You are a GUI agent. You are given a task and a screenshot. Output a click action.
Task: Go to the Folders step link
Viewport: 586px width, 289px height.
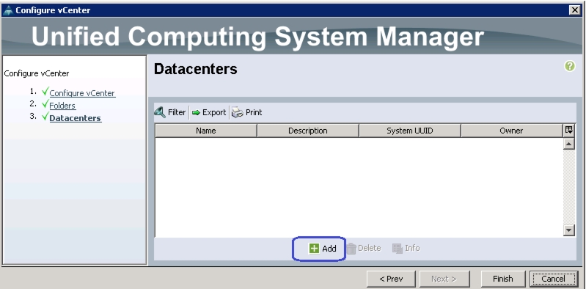[62, 106]
